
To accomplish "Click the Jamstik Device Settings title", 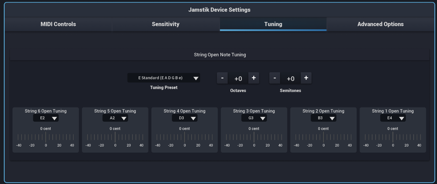I will click(219, 10).
